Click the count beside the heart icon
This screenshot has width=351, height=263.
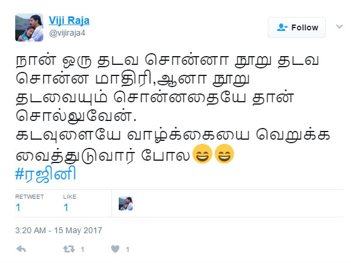coord(128,250)
